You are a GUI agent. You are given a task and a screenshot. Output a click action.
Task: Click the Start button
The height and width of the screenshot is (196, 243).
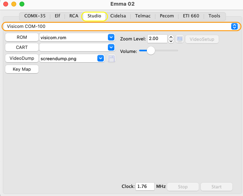tap(217, 187)
